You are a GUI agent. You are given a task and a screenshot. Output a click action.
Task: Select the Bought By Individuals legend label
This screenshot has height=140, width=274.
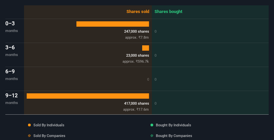click(x=173, y=125)
